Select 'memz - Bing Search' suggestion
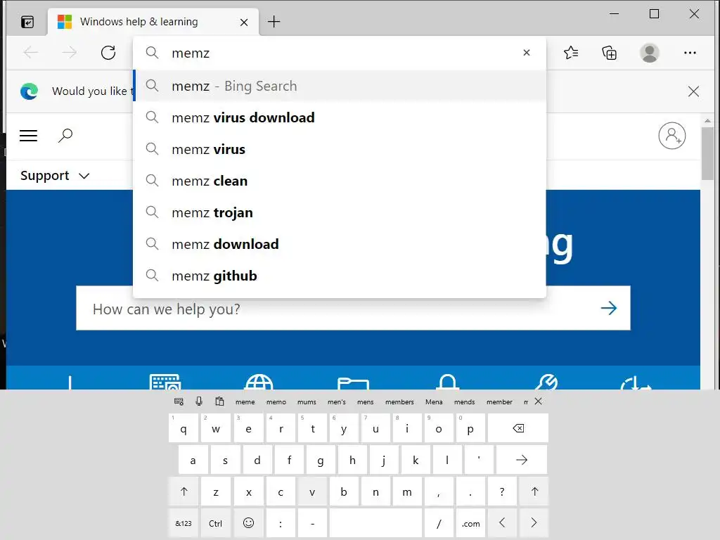720x540 pixels. point(340,86)
